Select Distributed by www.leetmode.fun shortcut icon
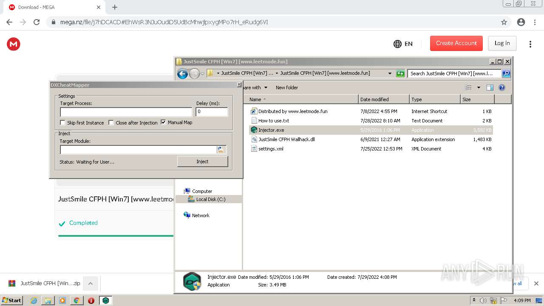The width and height of the screenshot is (544, 306). tap(254, 111)
